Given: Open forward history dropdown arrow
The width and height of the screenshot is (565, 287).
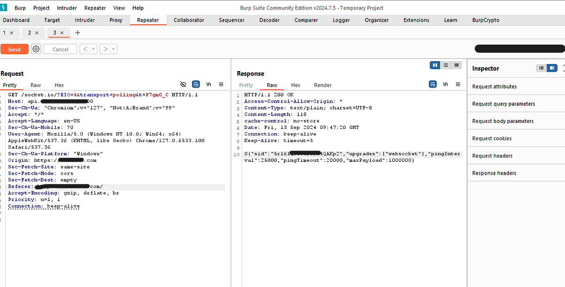Looking at the screenshot, I should click(x=114, y=49).
